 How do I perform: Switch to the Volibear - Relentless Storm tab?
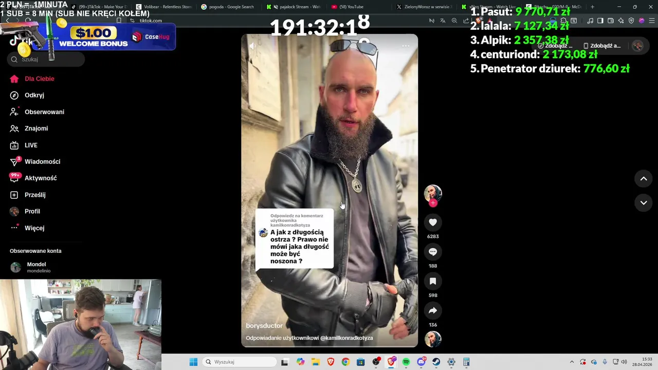coord(163,7)
